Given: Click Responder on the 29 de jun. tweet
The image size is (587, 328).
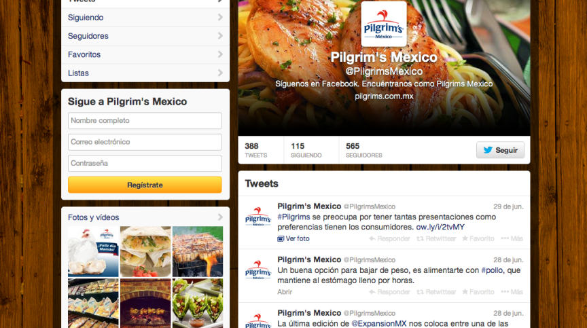Looking at the screenshot, I should click(390, 238).
